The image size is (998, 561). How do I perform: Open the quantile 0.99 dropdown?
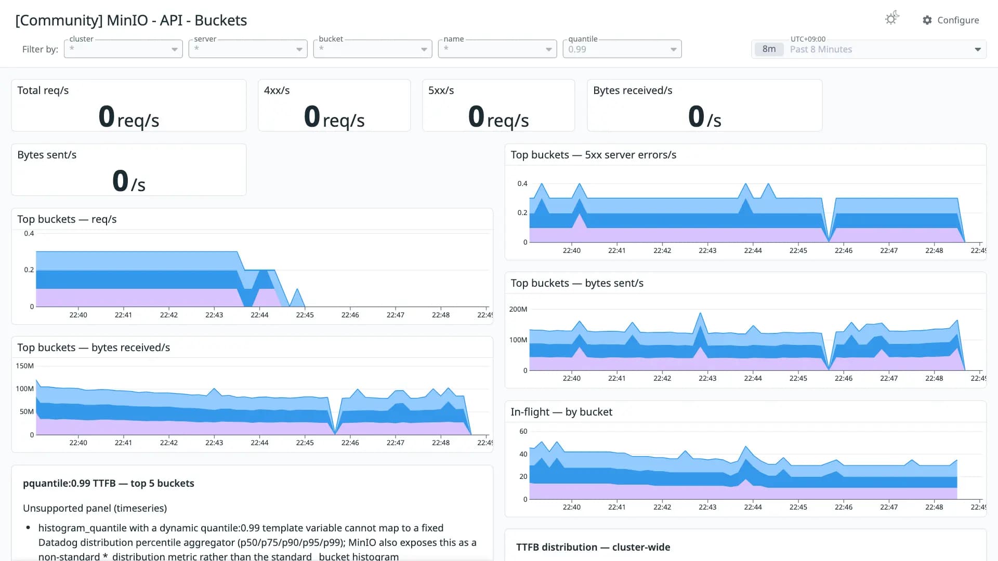[622, 49]
